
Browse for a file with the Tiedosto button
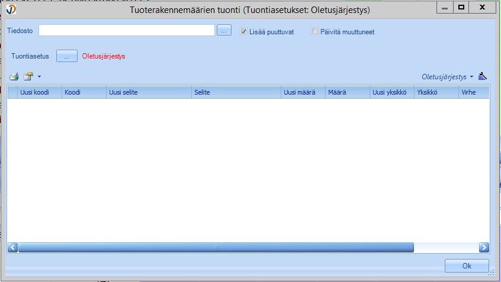pos(224,30)
